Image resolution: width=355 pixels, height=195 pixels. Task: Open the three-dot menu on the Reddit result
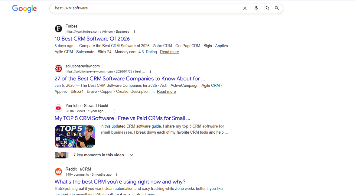(117, 174)
